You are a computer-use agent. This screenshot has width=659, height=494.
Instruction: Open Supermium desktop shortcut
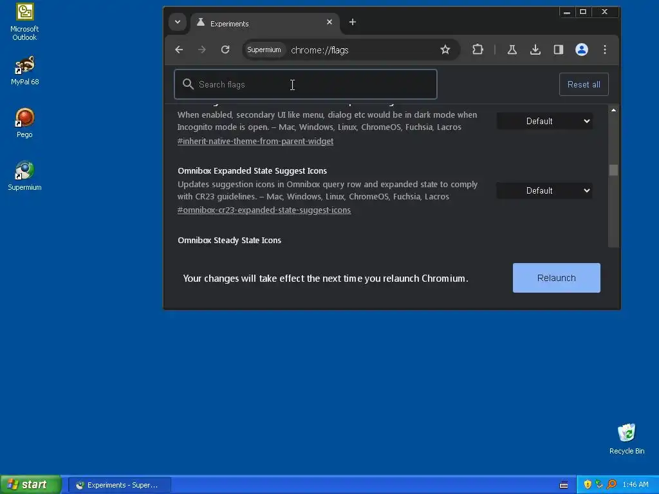(x=25, y=176)
